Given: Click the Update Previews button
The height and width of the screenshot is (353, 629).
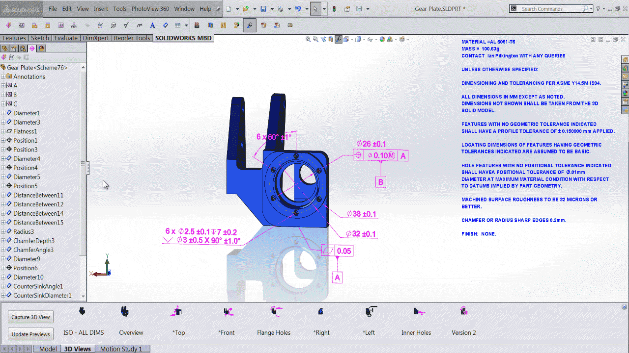Looking at the screenshot, I should click(x=30, y=334).
